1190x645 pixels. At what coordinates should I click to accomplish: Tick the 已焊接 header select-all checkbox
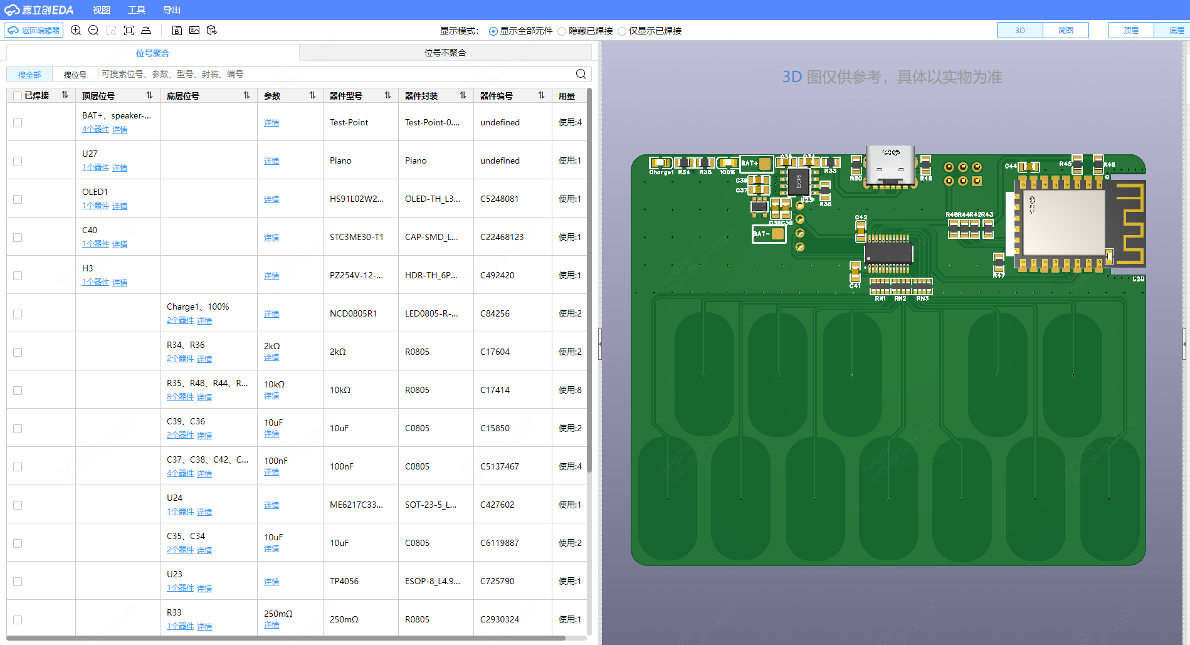18,96
